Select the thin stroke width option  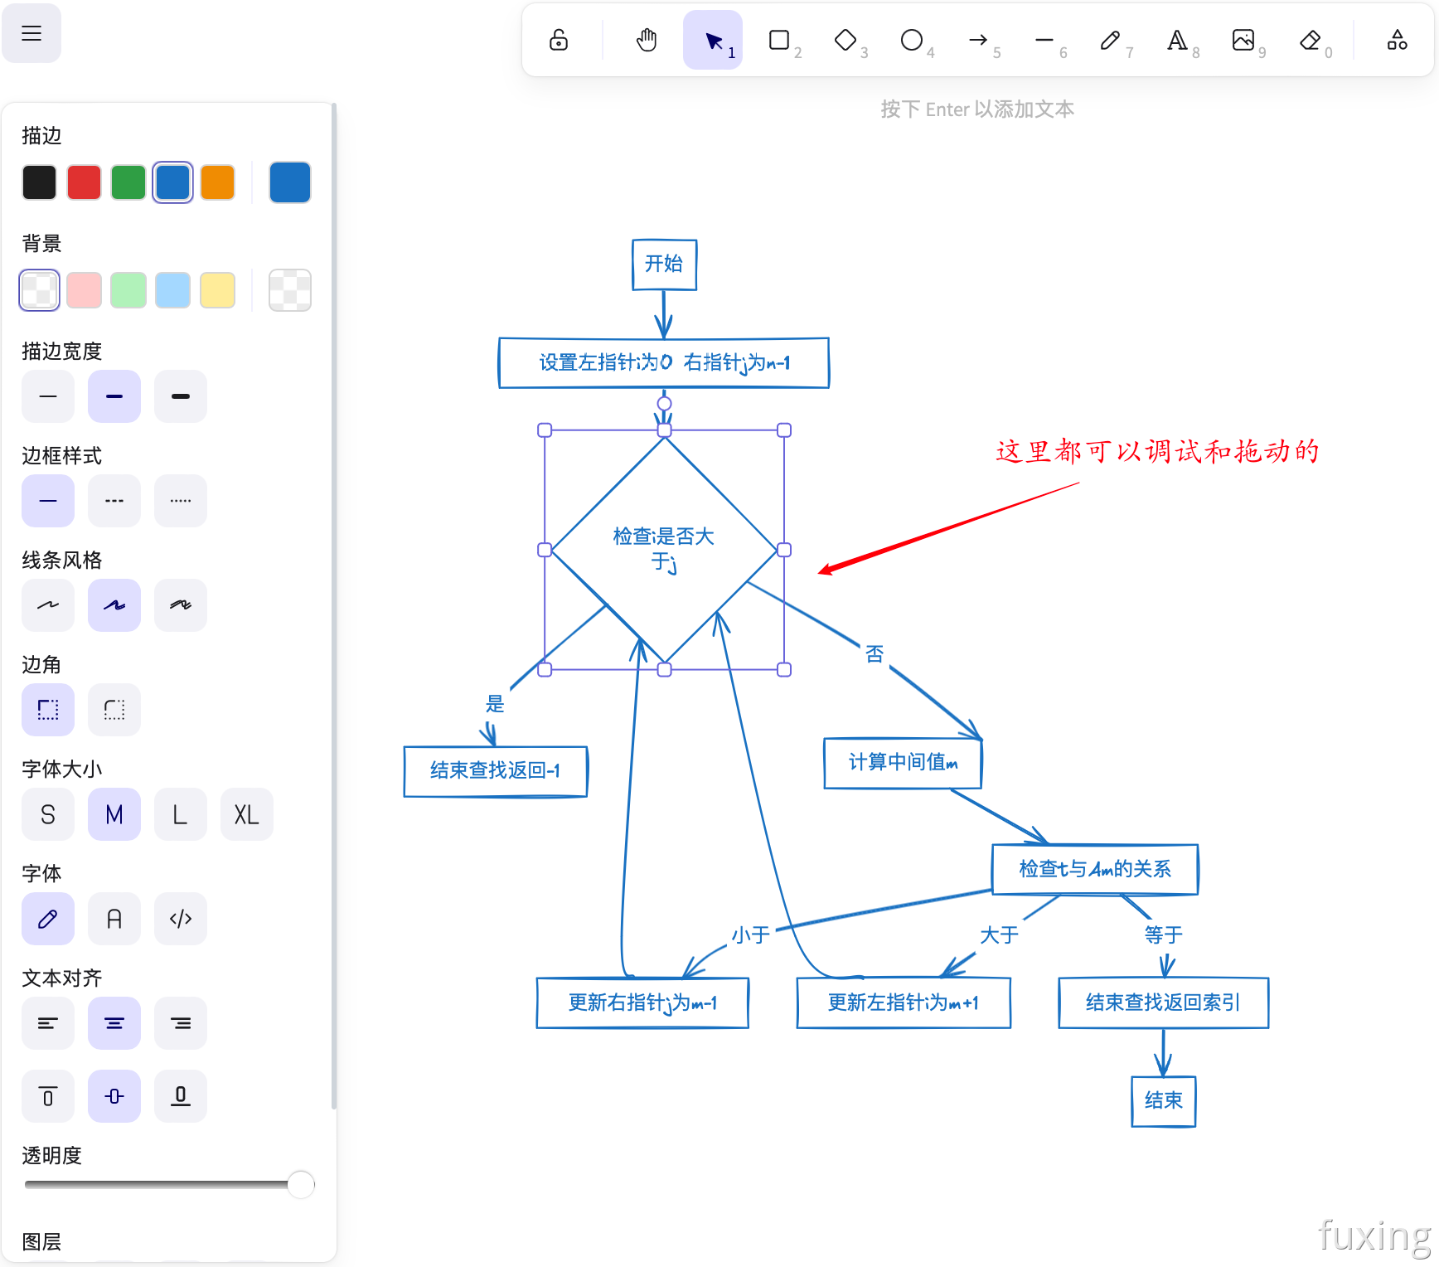pos(48,396)
